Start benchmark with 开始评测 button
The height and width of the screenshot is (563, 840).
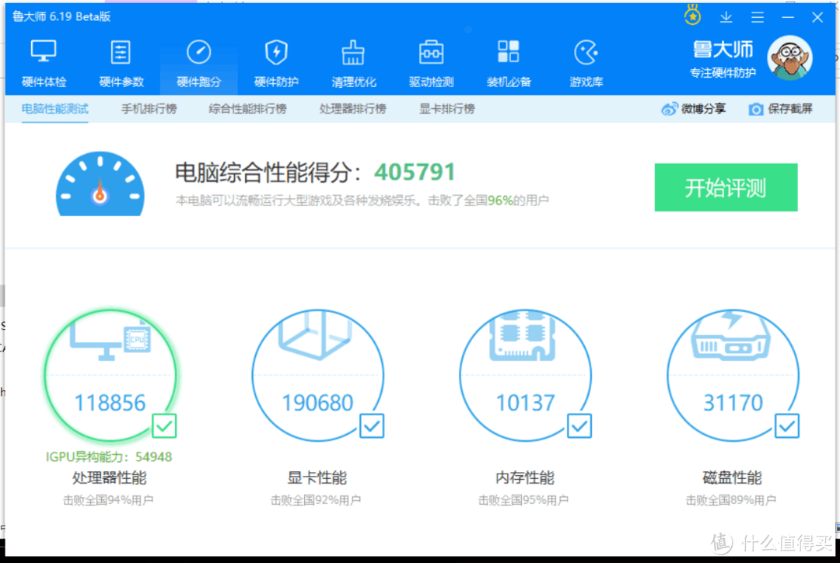coord(726,187)
